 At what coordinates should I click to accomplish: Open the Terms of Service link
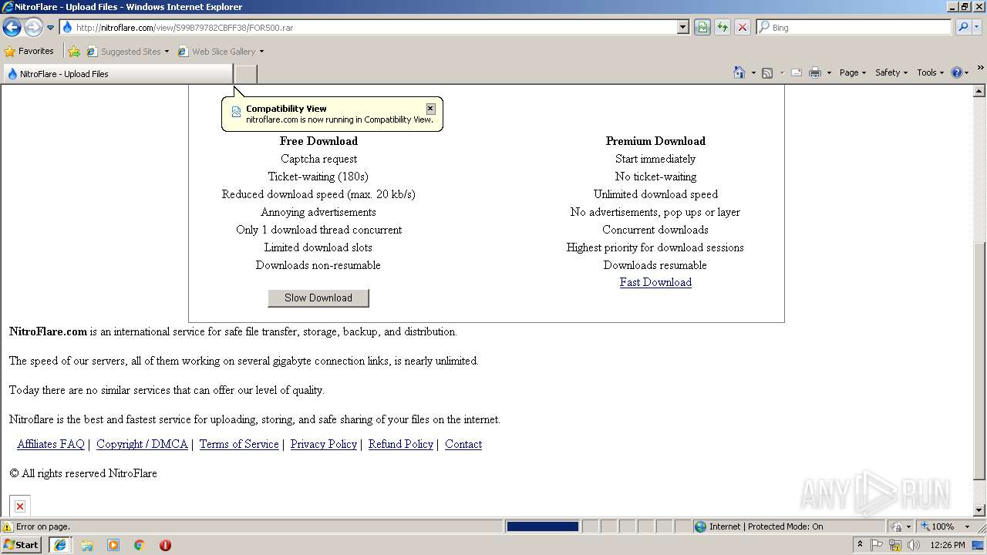pyautogui.click(x=239, y=444)
